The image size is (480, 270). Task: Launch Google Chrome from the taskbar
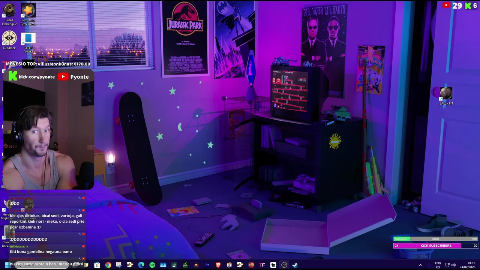(108, 265)
